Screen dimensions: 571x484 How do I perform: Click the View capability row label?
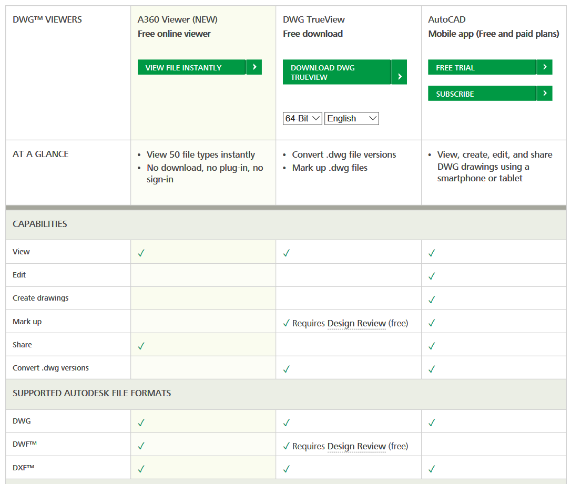point(21,252)
